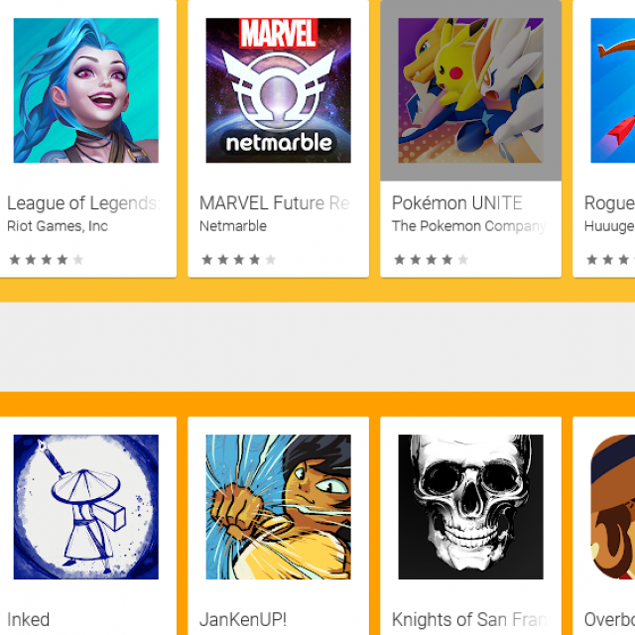
Task: Click the MARVEL Future Revolution title text
Action: click(274, 203)
